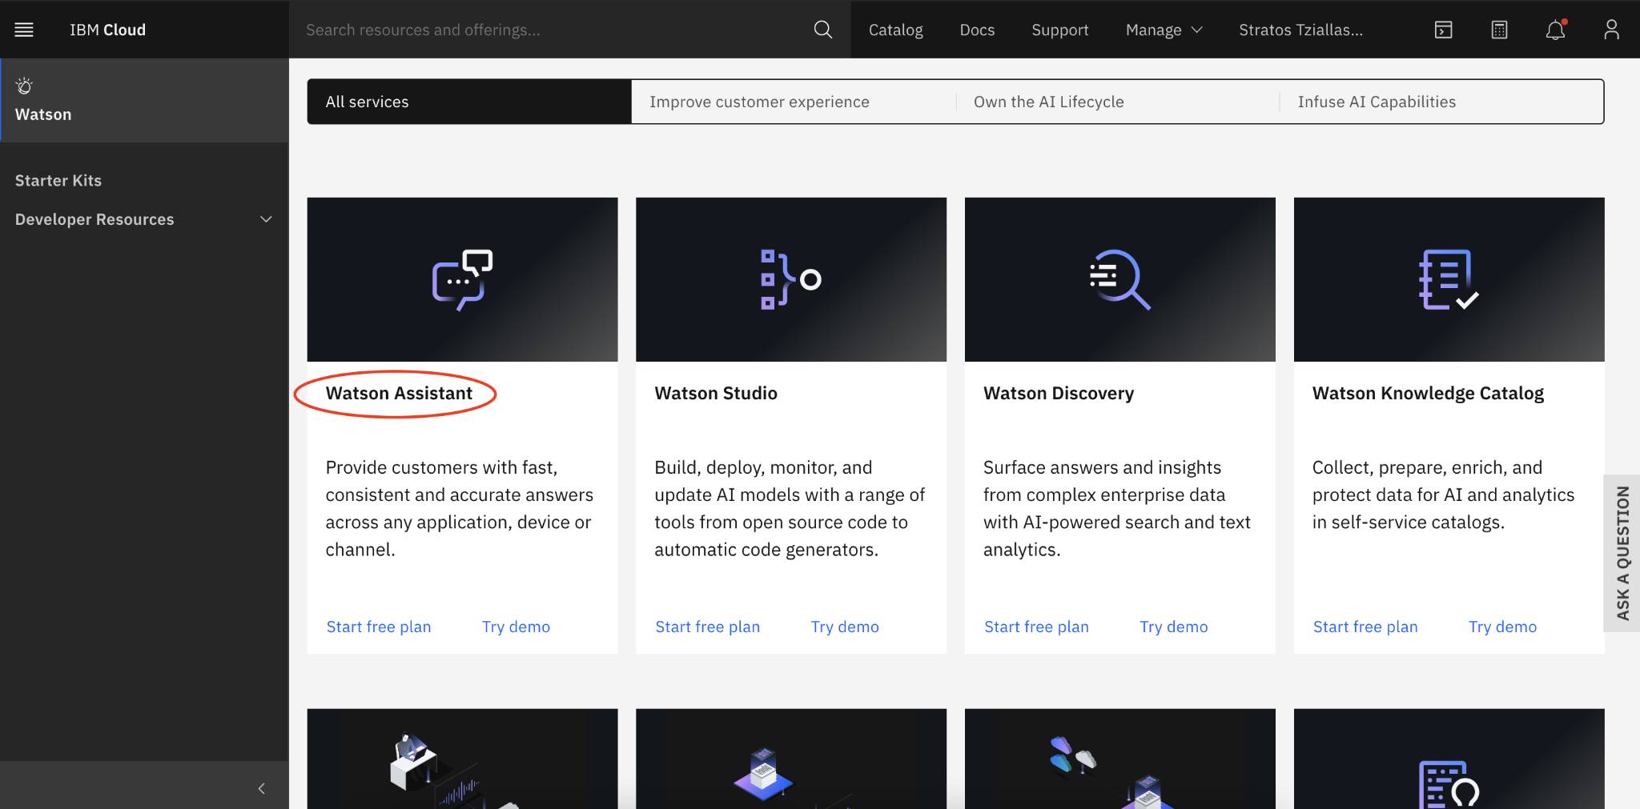The width and height of the screenshot is (1640, 809).
Task: Click the Watson Studio title
Action: tap(716, 393)
